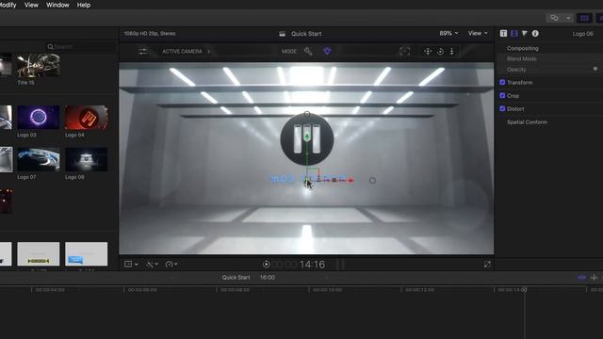Switch to the Video inspector filmstrip icon
603x339 pixels.
pyautogui.click(x=514, y=34)
